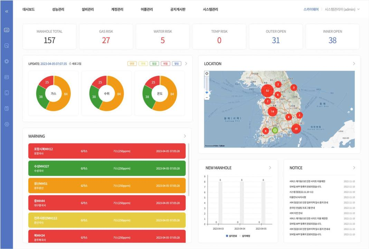Viewport: 369px width, 249px height.
Task: Expand the LOCATION panel with its chevron
Action: [x=354, y=64]
